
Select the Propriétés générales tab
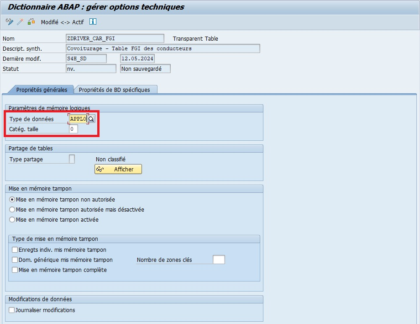pos(42,90)
